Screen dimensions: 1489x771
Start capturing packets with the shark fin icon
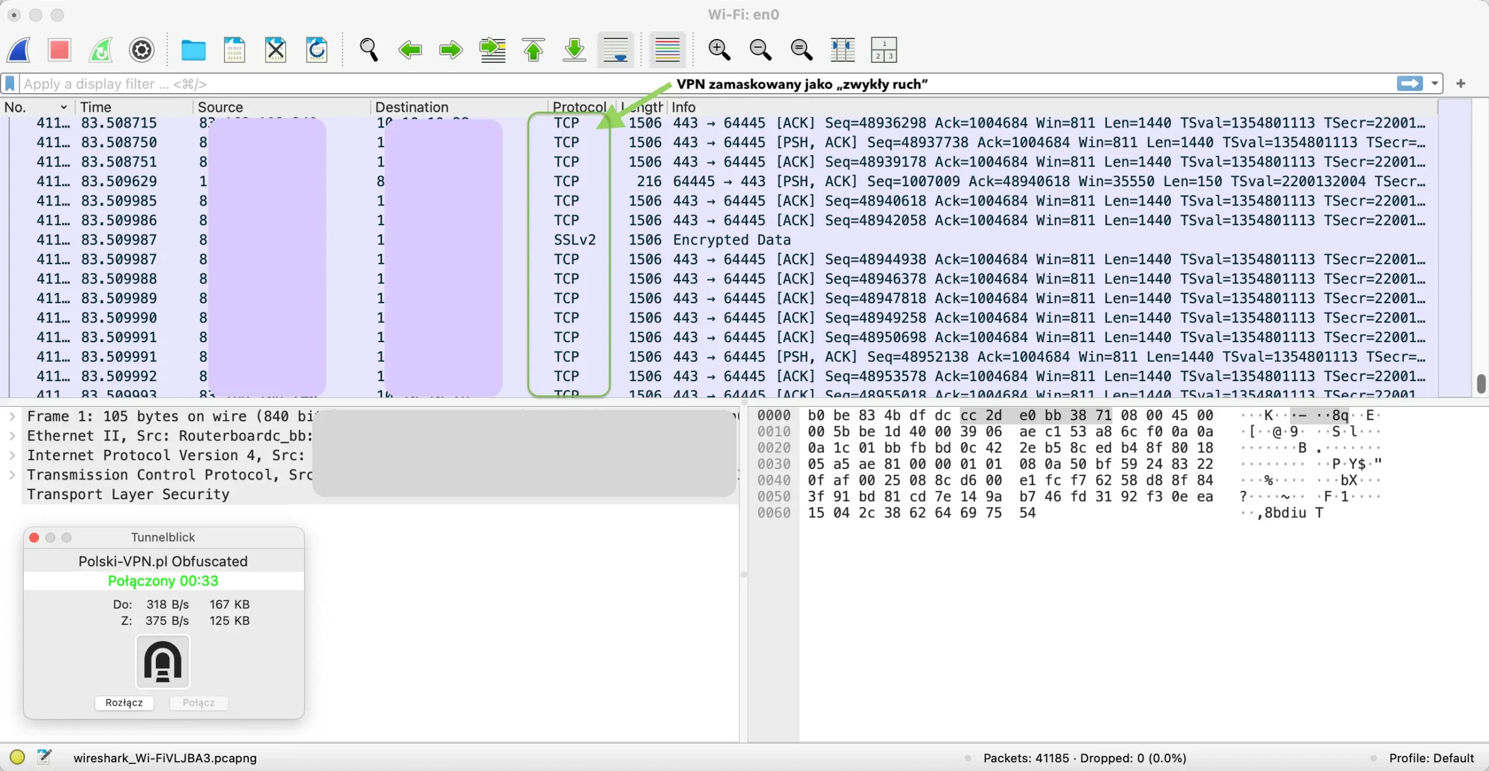click(x=19, y=50)
